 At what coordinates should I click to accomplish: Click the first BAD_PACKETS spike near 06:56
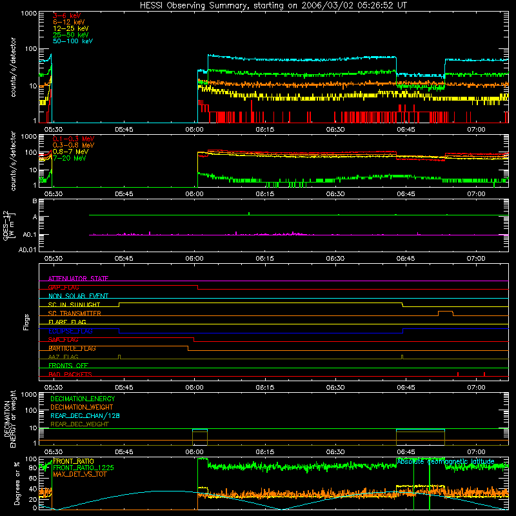[458, 374]
